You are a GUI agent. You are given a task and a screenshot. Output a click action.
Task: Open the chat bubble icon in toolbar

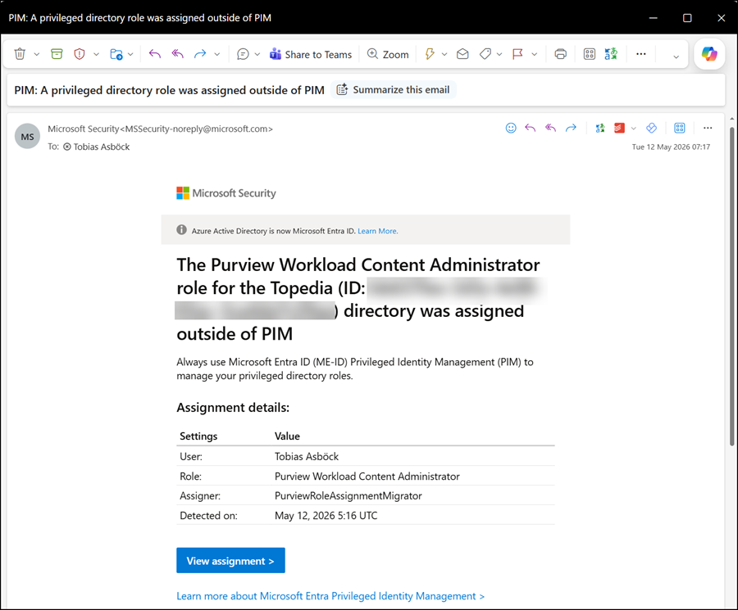point(243,54)
